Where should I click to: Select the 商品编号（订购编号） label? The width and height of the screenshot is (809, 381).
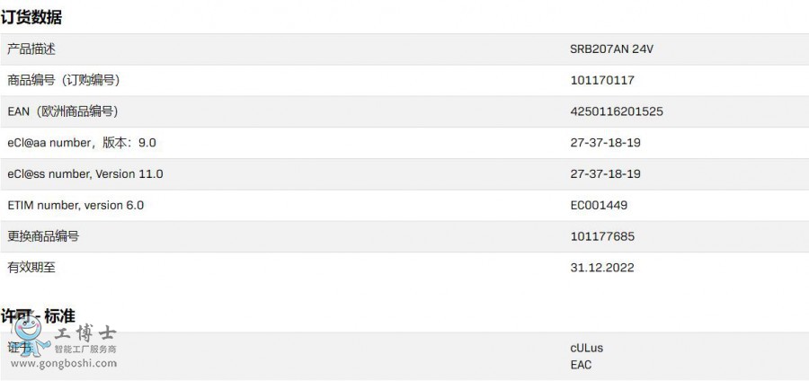pos(63,81)
